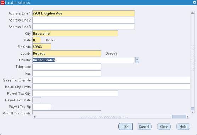
Task: Click the vertical scrollbar up arrow
Action: click(x=192, y=12)
